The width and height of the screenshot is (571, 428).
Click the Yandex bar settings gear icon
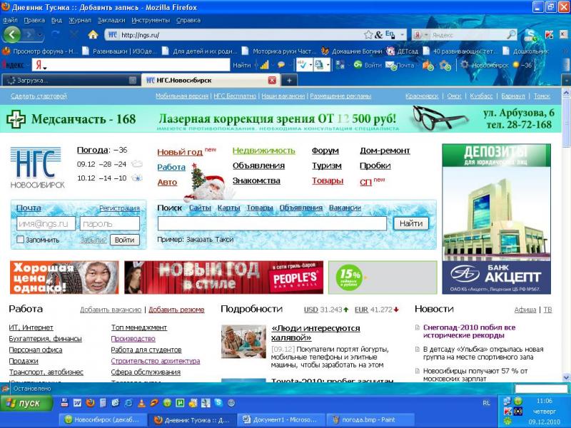tap(465, 65)
